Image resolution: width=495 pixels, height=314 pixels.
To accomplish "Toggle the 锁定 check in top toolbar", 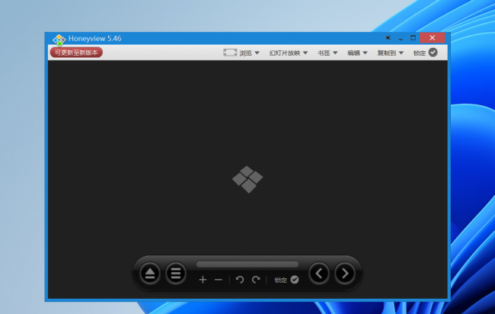I will [x=433, y=53].
